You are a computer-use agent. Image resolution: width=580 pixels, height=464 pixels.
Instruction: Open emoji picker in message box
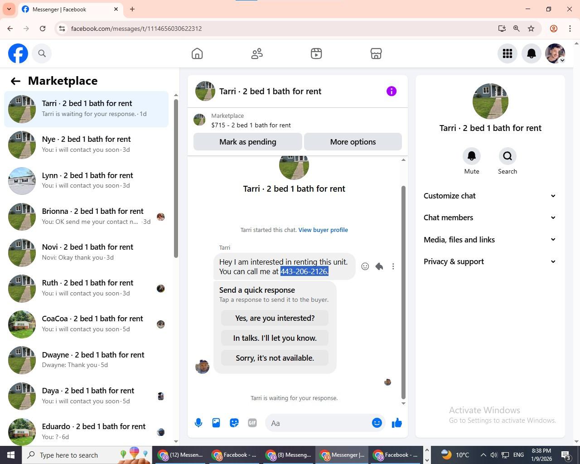coord(377,423)
